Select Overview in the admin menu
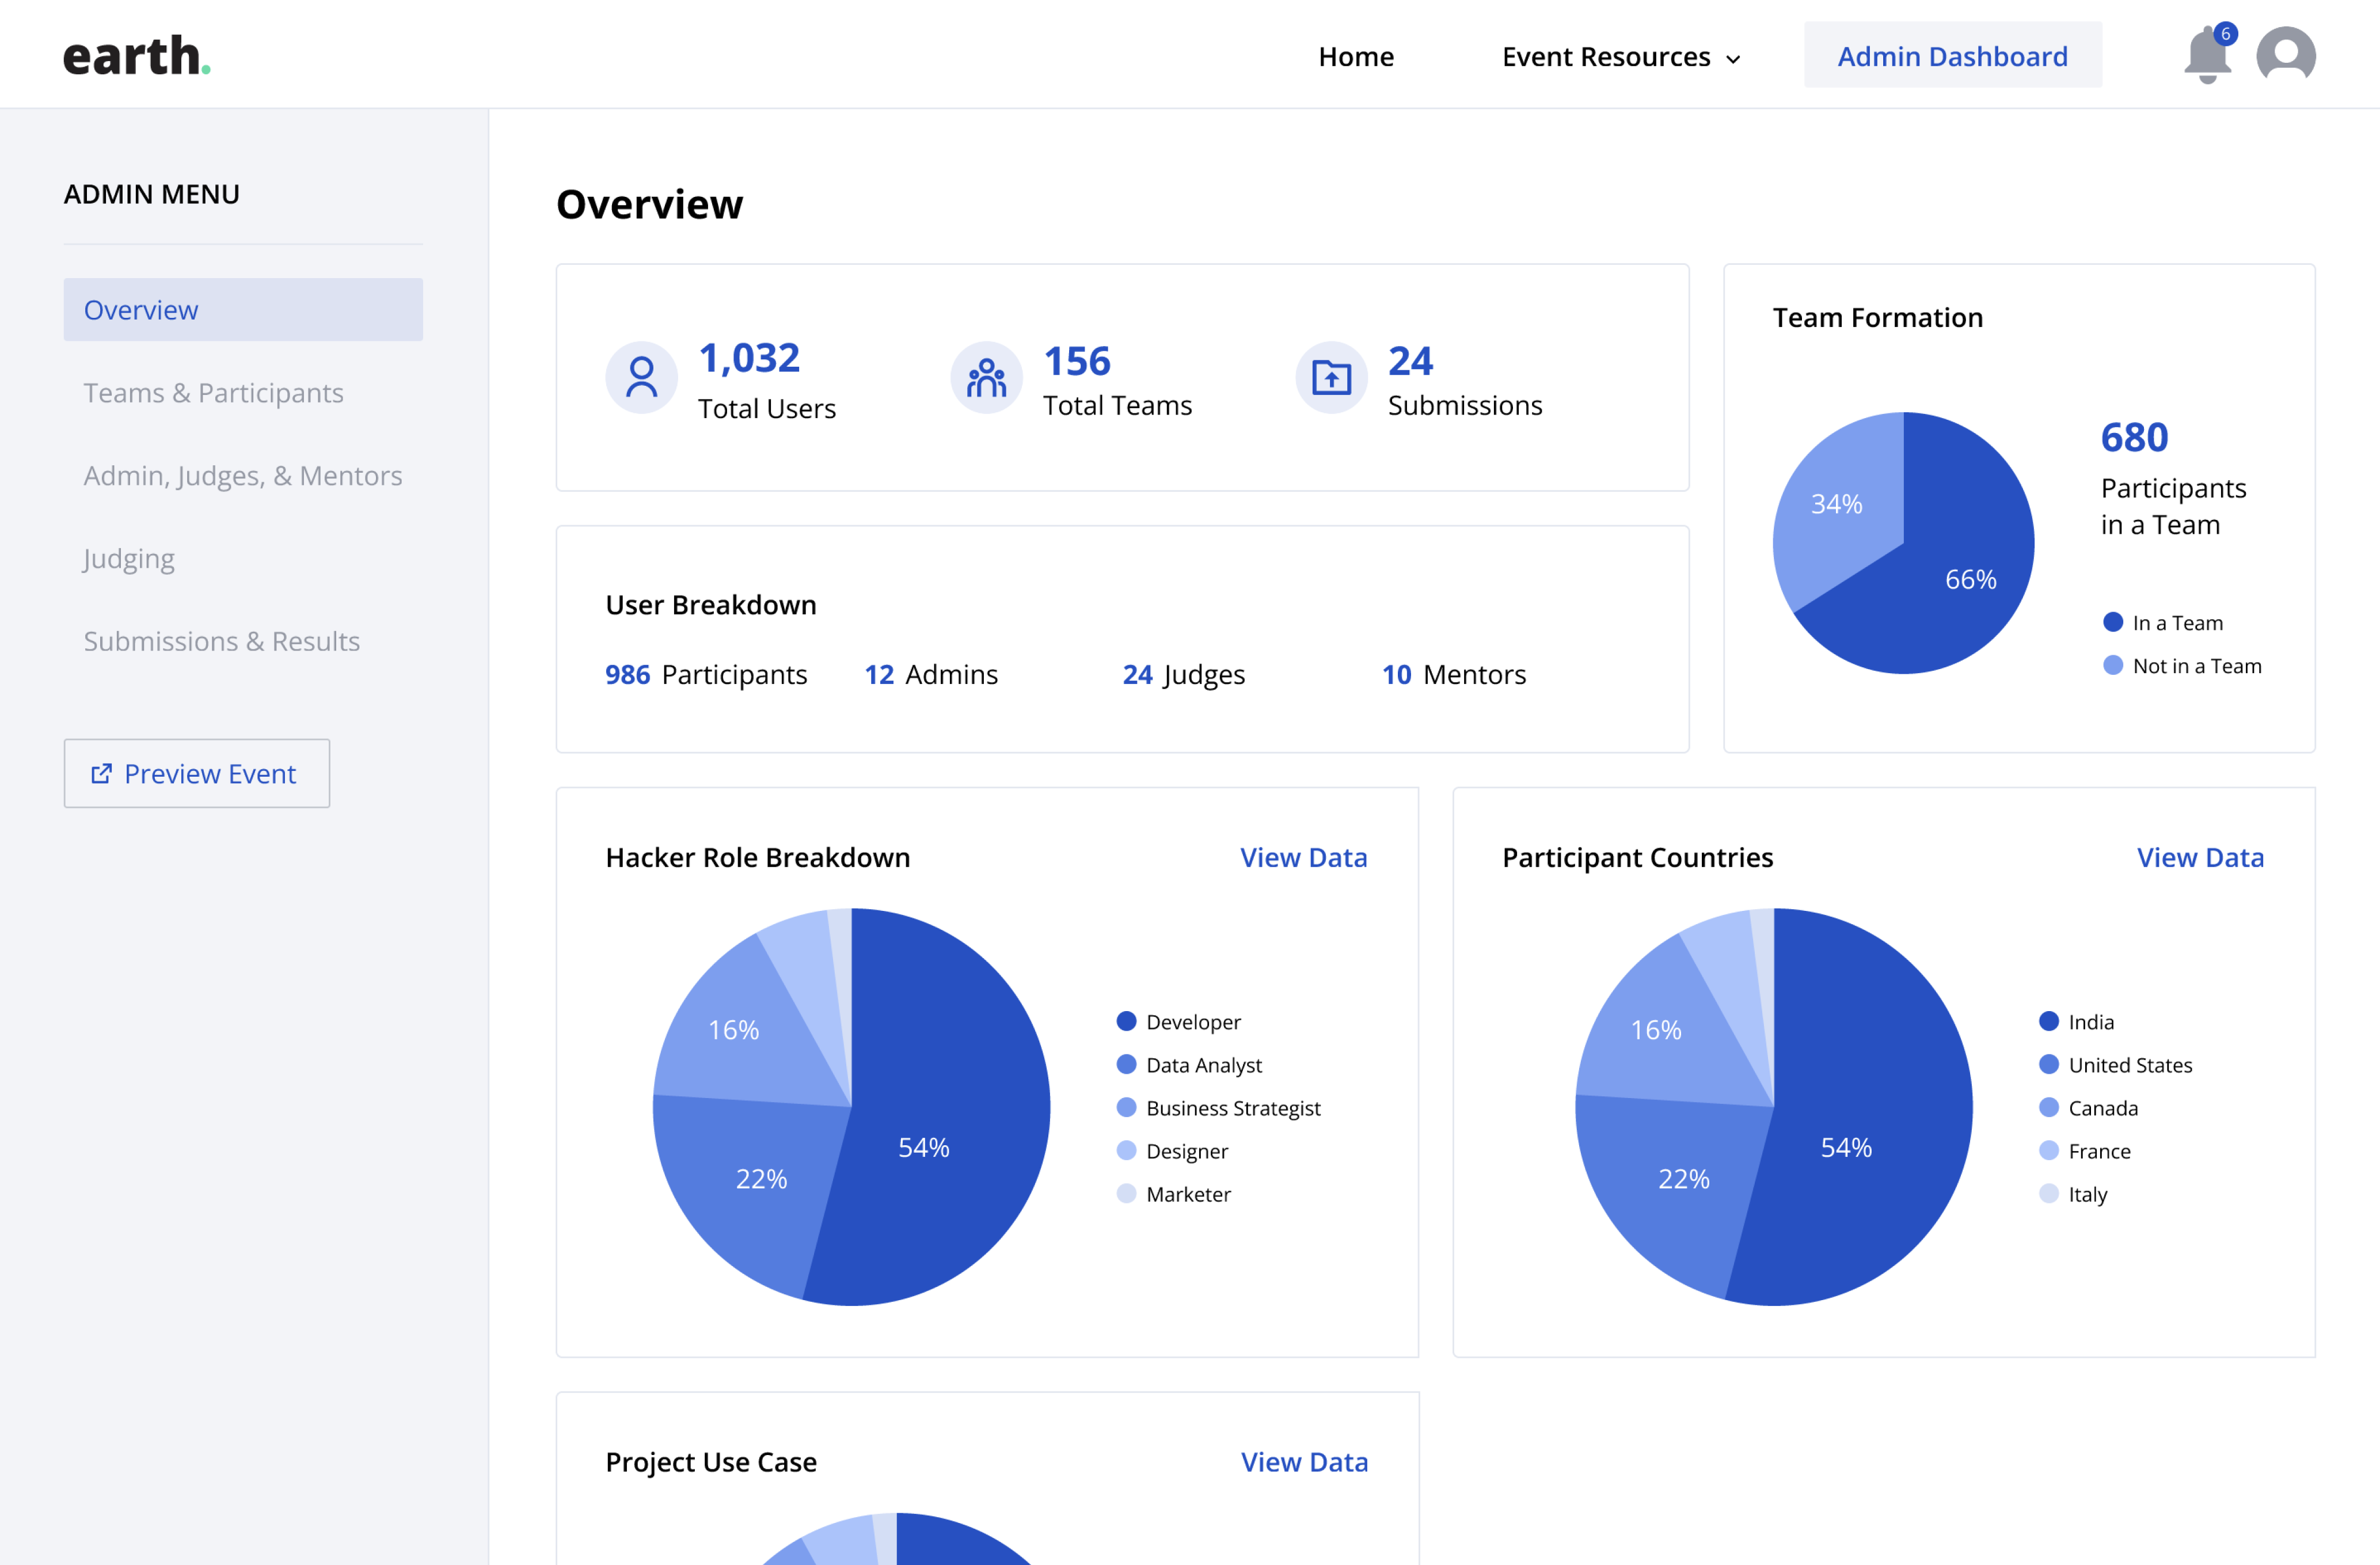This screenshot has width=2380, height=1565. click(x=243, y=310)
